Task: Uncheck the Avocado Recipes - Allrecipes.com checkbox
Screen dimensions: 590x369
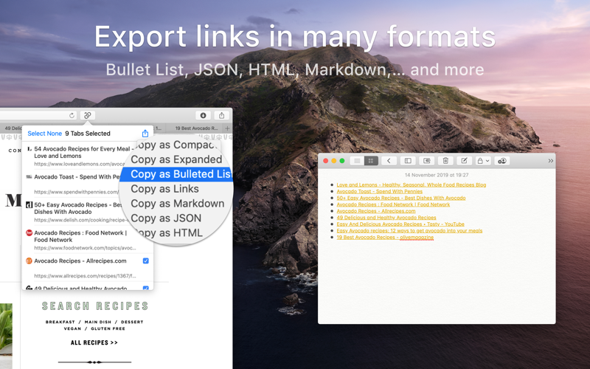Action: (145, 261)
